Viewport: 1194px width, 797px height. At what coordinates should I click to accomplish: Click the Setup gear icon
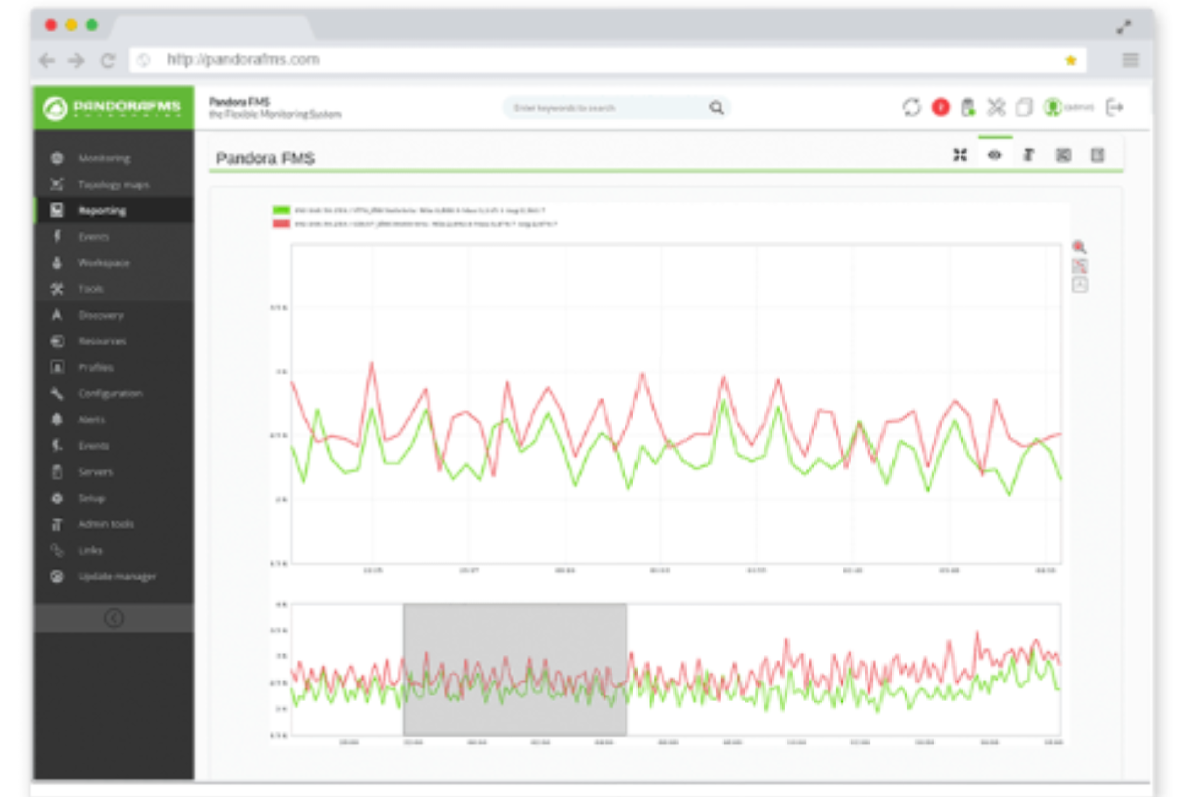click(57, 498)
